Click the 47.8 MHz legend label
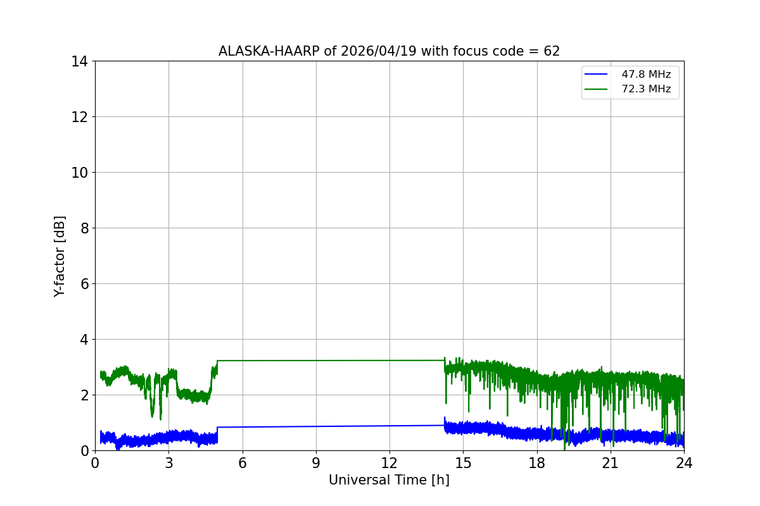This screenshot has width=760, height=506. point(646,75)
